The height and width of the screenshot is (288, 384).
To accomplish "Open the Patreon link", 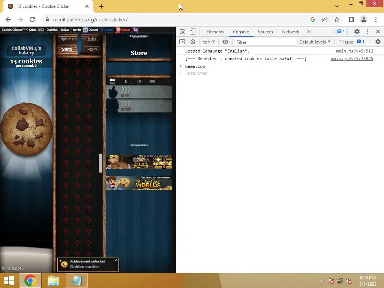I will (x=123, y=30).
